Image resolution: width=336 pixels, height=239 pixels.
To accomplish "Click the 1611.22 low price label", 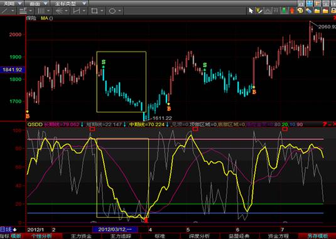I will (162, 118).
